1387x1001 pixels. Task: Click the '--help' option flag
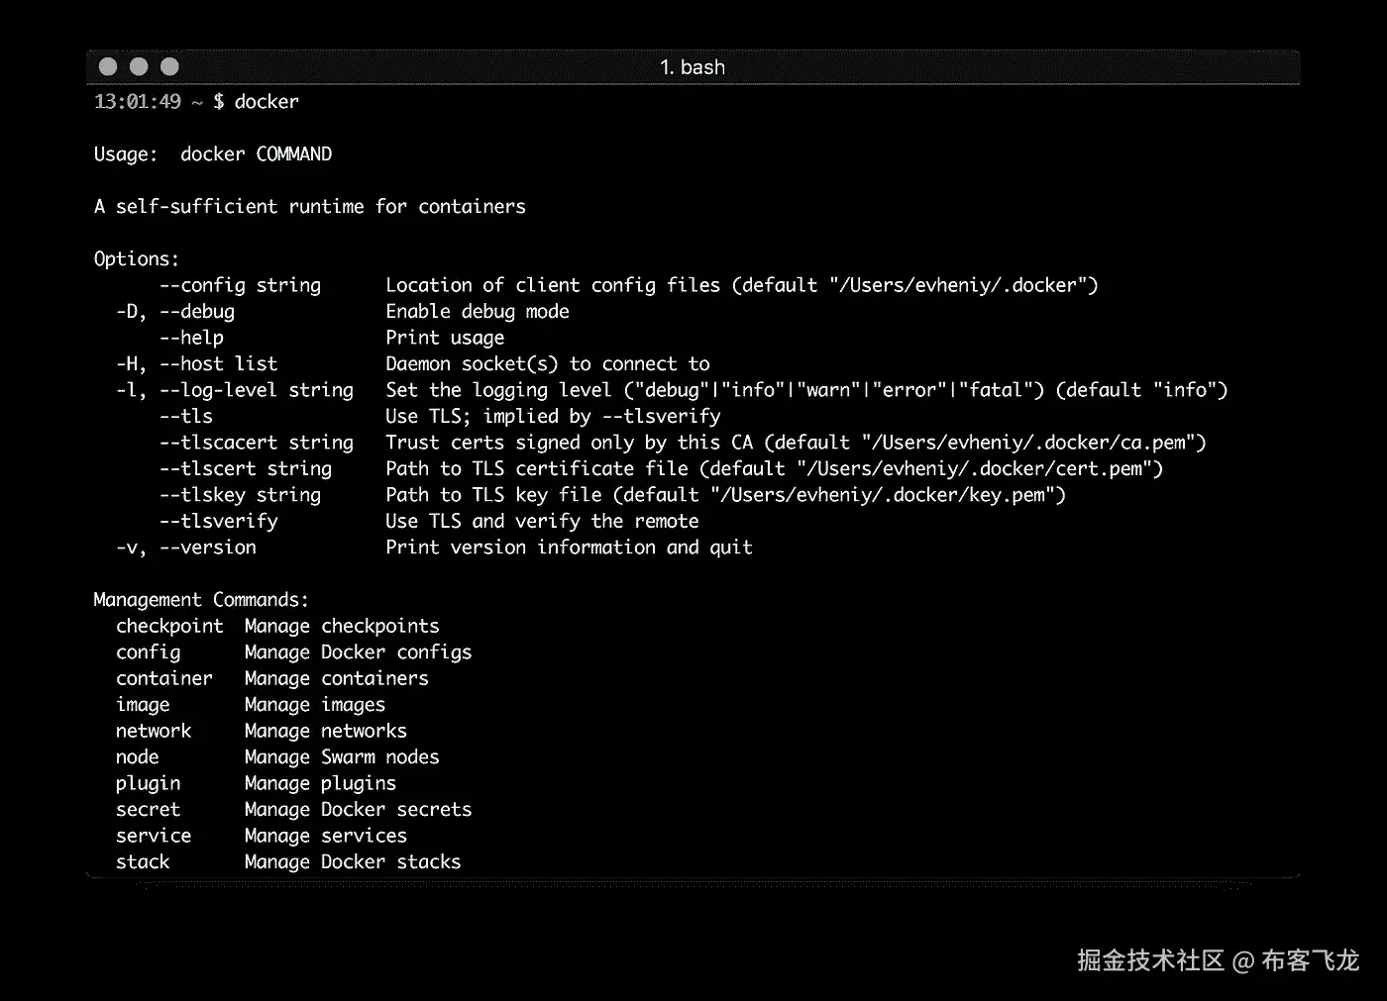[x=192, y=338]
